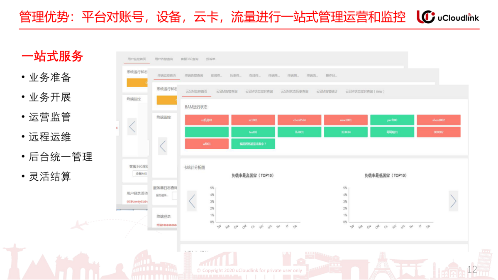Click the right arrow in the card statistics chart

453,201
